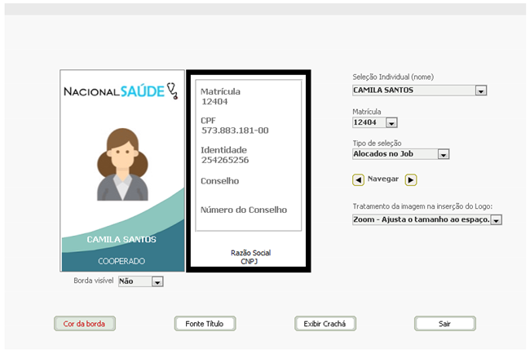Click the woman avatar photo on badge

[122, 164]
